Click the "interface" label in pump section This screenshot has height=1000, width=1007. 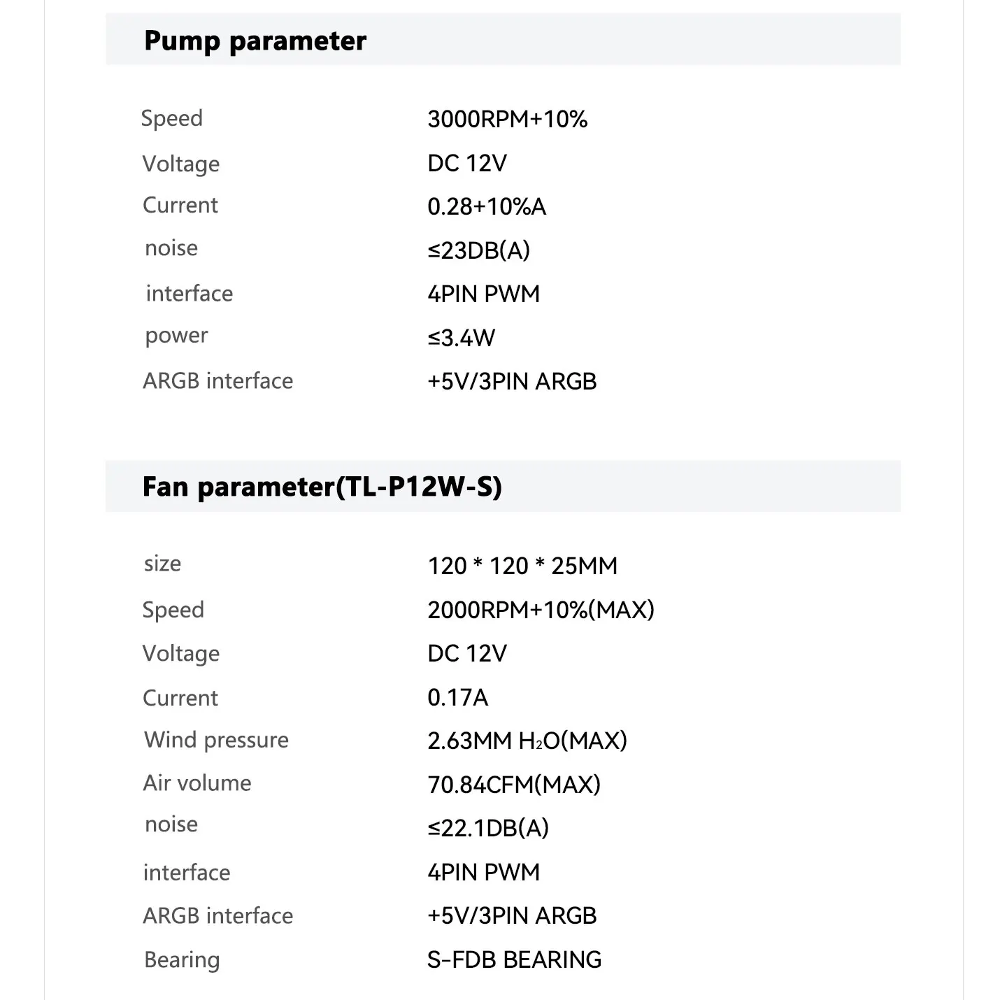tap(189, 294)
